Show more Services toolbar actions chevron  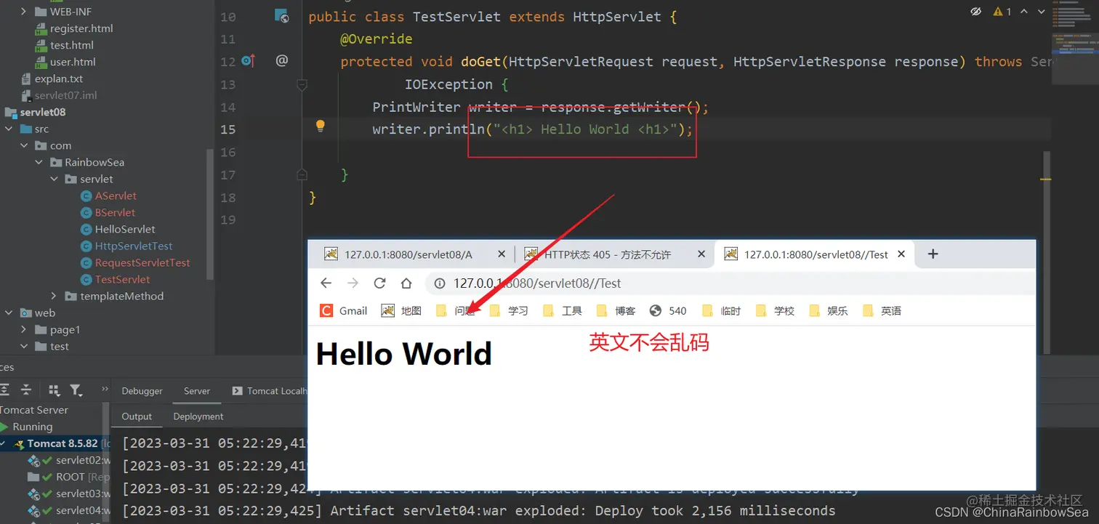105,390
